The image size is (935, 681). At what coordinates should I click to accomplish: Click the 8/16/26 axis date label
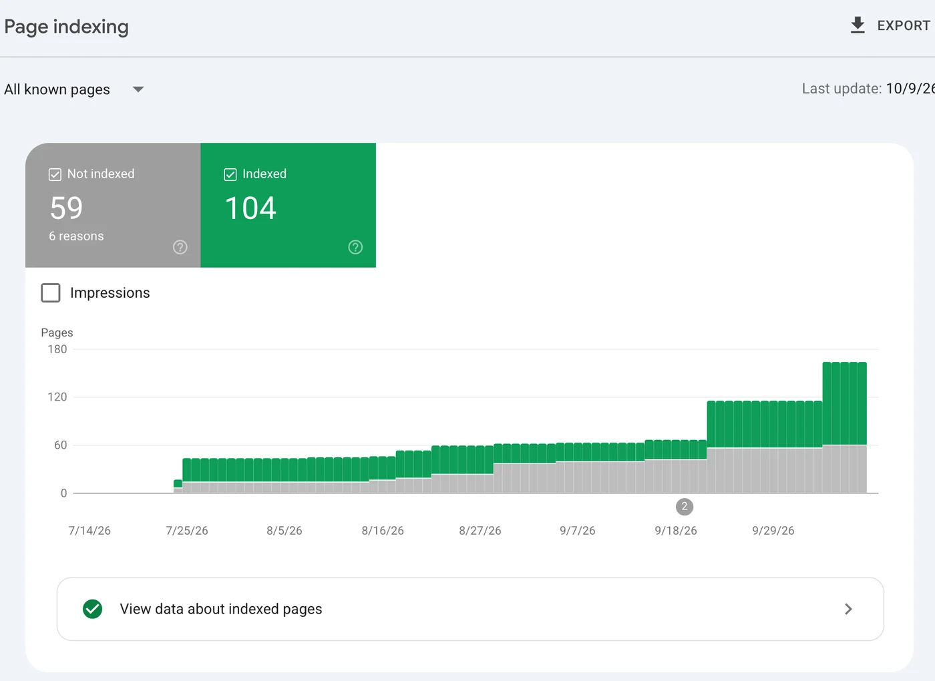coord(383,531)
